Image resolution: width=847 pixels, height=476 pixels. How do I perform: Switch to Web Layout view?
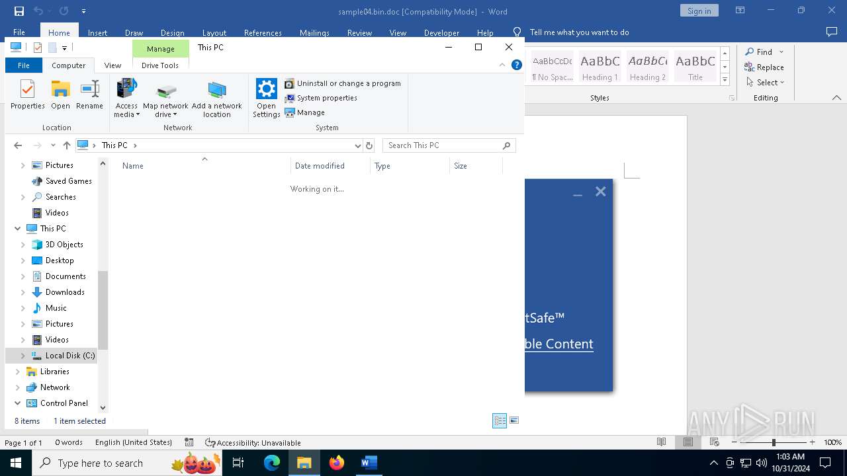pyautogui.click(x=714, y=442)
